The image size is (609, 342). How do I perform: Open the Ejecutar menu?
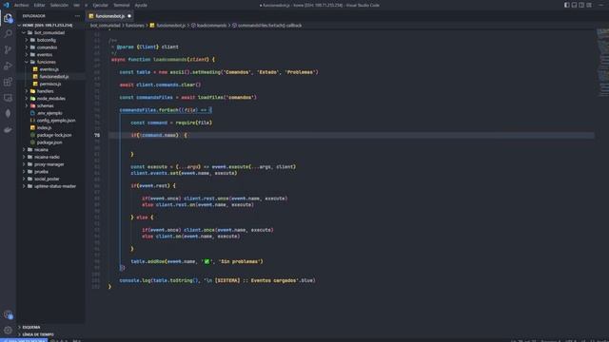click(x=100, y=5)
